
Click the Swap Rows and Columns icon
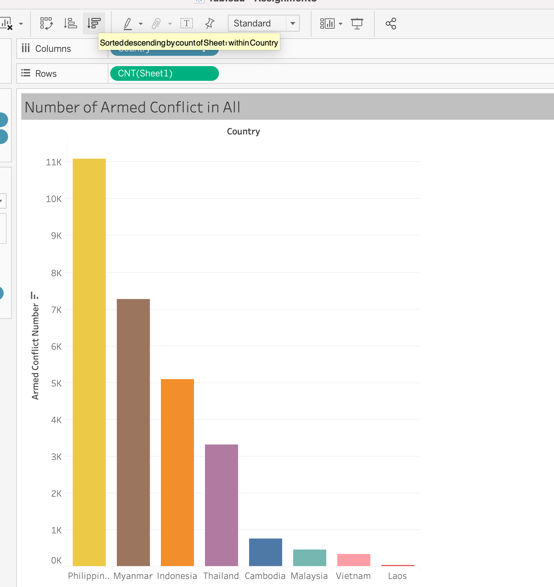tap(46, 24)
